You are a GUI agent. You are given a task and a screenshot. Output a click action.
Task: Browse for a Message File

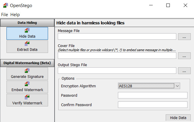(184, 36)
